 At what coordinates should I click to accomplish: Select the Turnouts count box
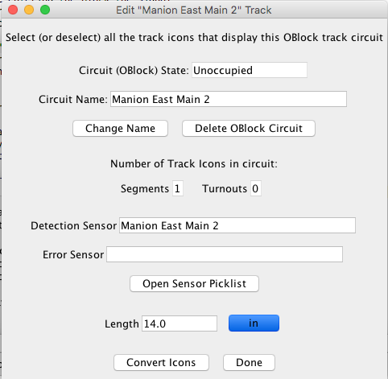256,188
